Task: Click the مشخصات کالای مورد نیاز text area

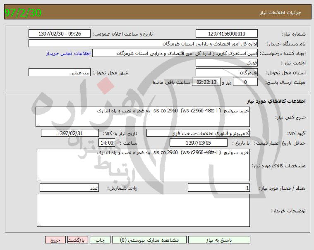Action: [x=144, y=165]
